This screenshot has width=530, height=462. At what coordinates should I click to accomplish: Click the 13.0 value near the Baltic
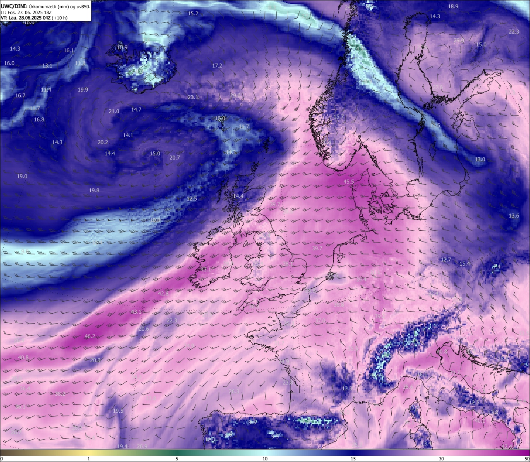pyautogui.click(x=480, y=159)
